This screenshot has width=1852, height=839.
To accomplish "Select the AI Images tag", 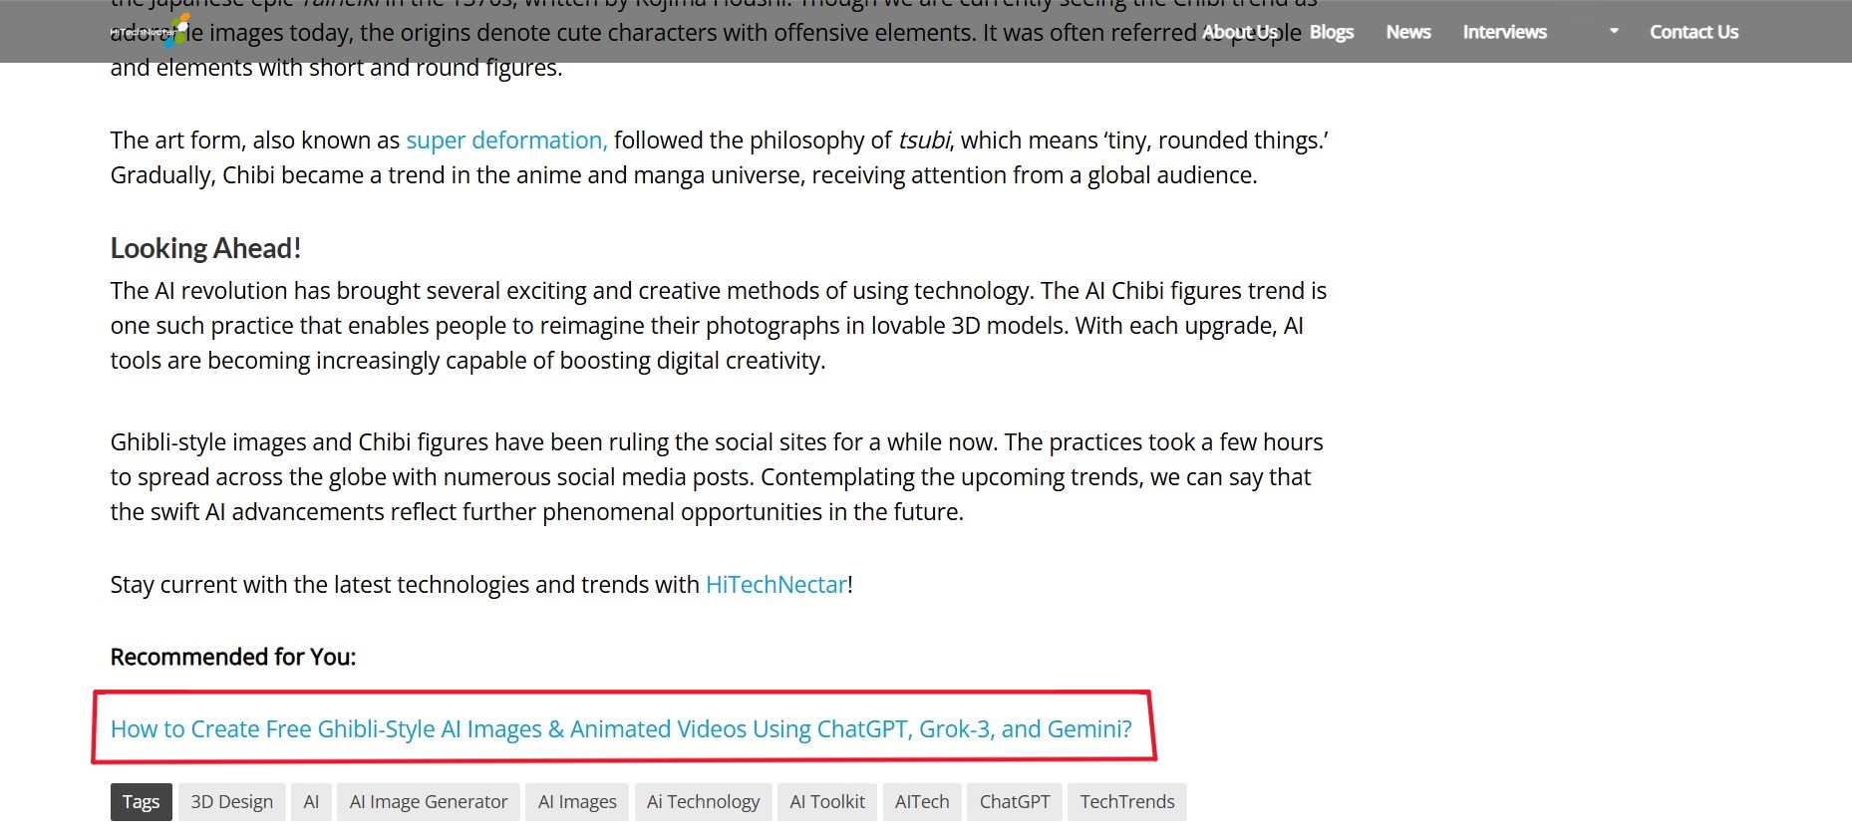I will coord(576,801).
